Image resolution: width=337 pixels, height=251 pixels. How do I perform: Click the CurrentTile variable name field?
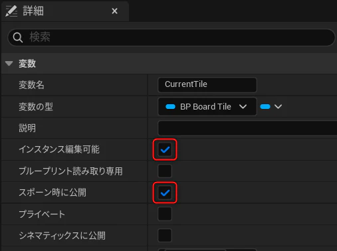(x=207, y=85)
